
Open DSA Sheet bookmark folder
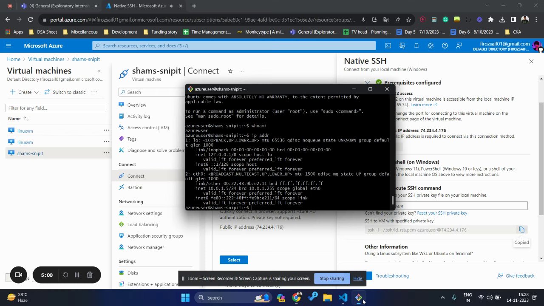coord(42,32)
